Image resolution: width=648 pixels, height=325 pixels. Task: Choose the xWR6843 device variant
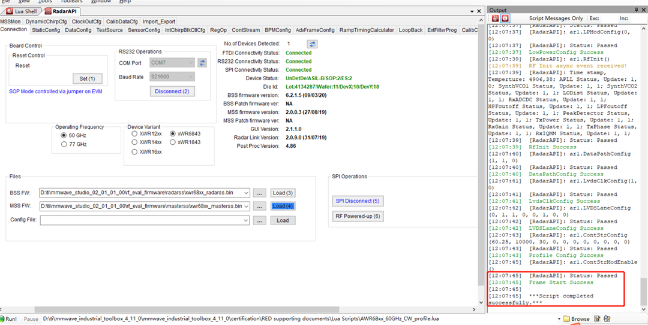pos(173,133)
